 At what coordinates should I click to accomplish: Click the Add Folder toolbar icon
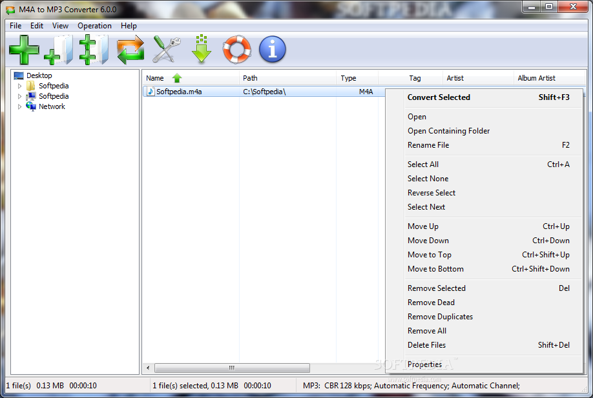pos(59,50)
